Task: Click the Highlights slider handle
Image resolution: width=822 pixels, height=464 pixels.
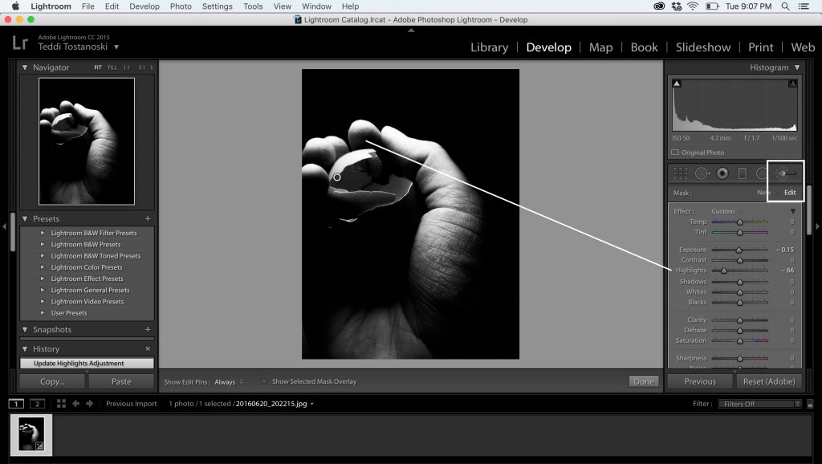Action: coord(724,271)
